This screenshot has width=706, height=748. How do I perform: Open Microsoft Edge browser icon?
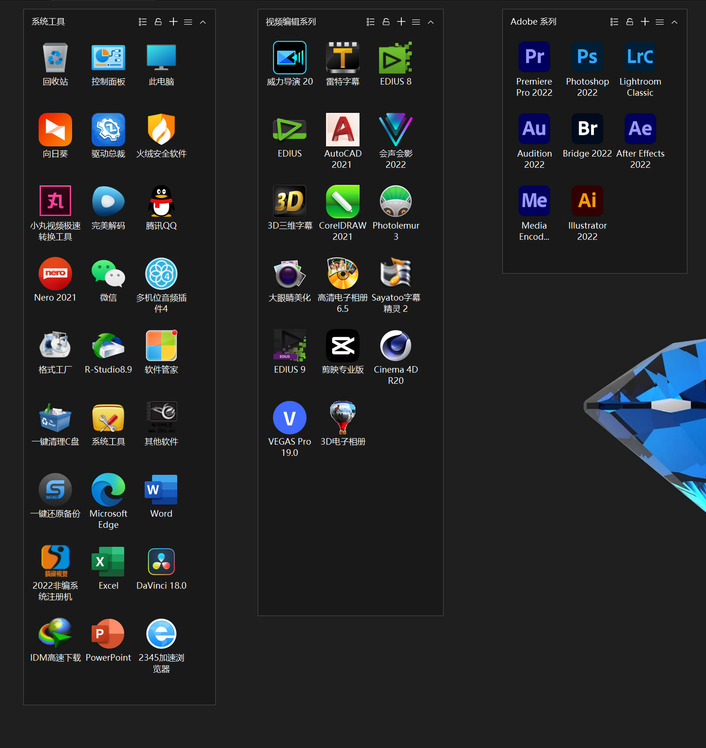[108, 490]
